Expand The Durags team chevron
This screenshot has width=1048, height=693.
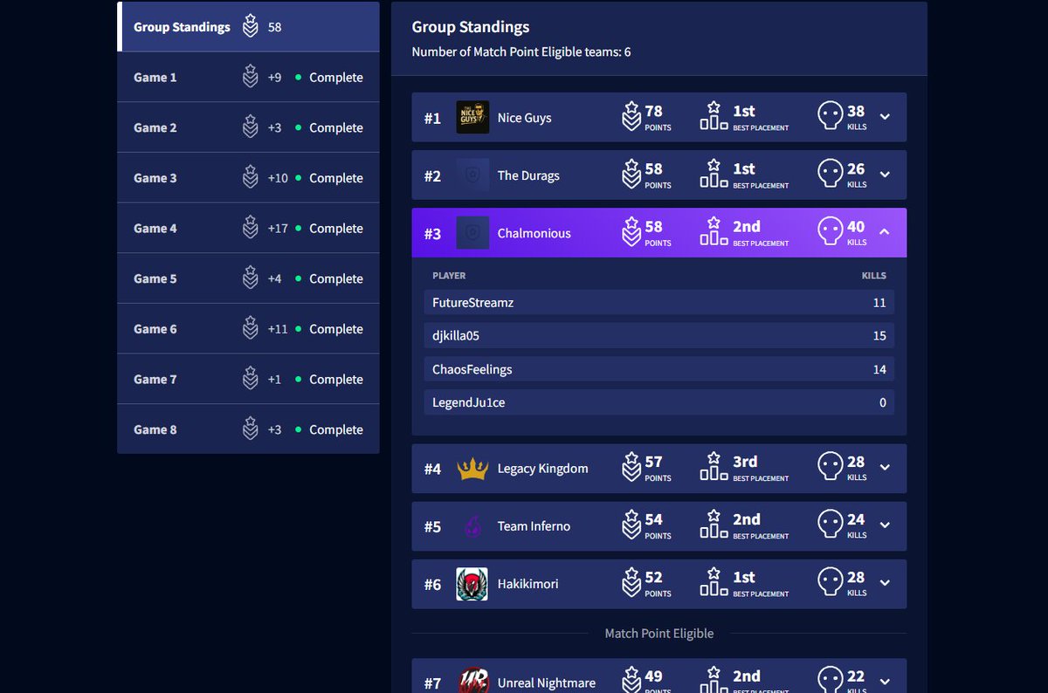[885, 175]
